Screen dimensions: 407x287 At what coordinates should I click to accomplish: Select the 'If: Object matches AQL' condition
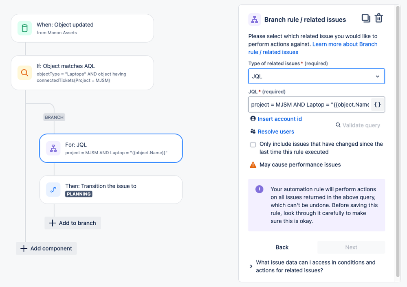click(x=82, y=73)
